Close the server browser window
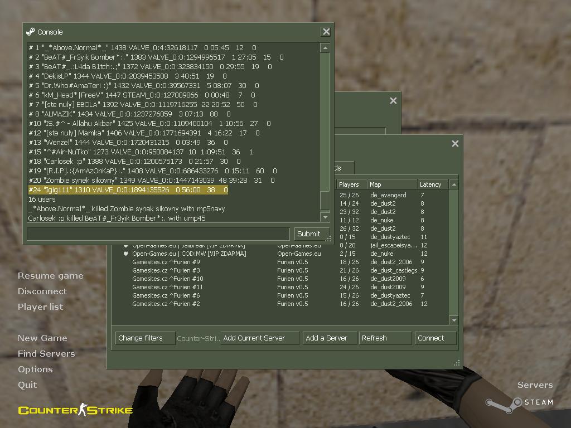 point(455,144)
